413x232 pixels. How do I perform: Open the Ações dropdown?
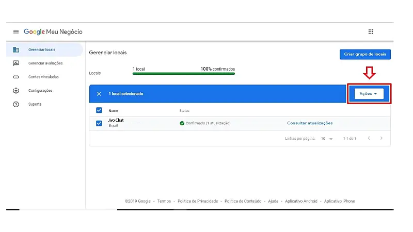point(369,94)
